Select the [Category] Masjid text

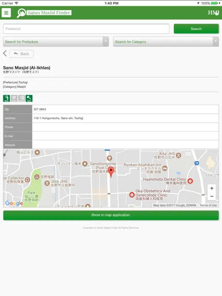[x=14, y=87]
